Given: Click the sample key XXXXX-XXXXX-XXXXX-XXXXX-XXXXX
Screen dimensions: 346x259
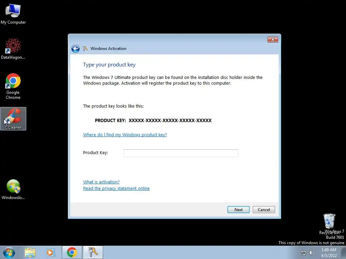Looking at the screenshot, I should pos(170,120).
